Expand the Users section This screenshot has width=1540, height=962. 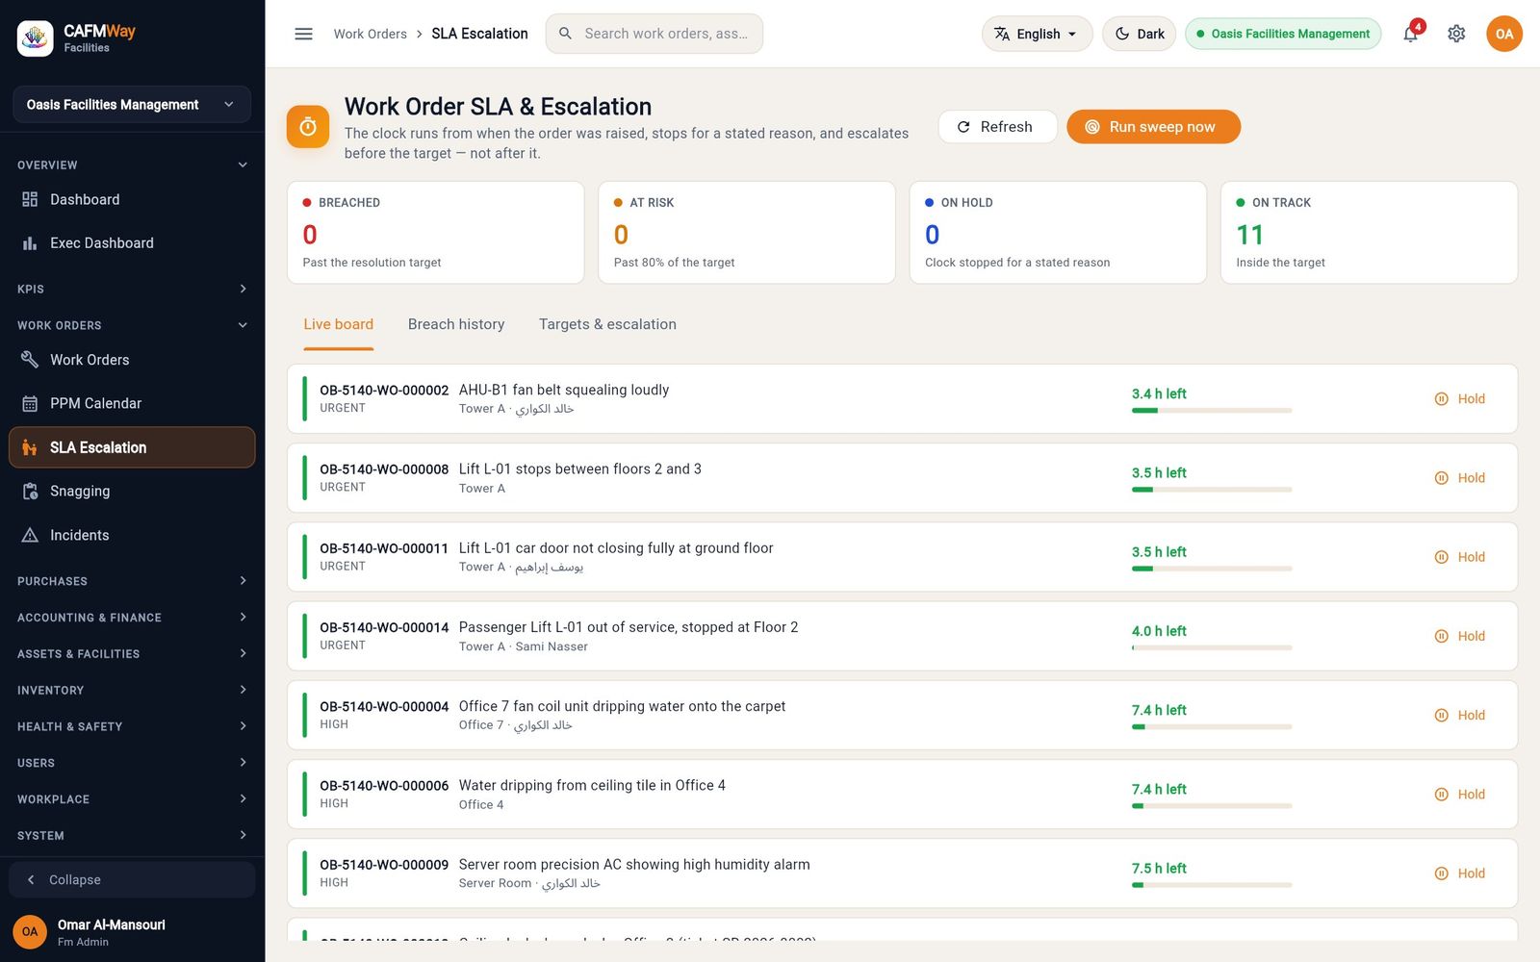(x=132, y=763)
